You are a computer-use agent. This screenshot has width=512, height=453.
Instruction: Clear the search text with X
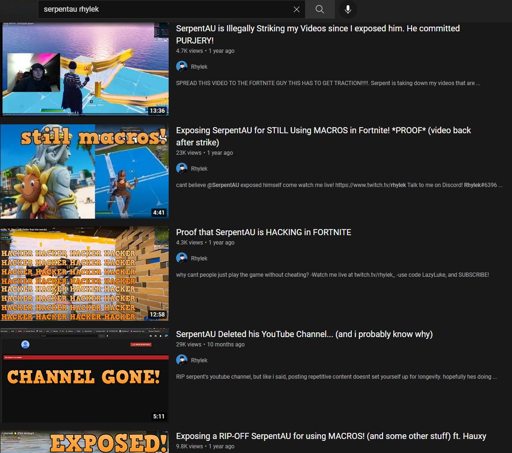point(296,9)
